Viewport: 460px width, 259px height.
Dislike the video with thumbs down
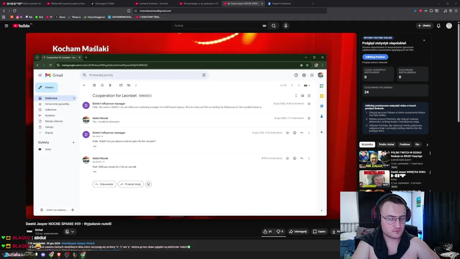[x=280, y=232]
